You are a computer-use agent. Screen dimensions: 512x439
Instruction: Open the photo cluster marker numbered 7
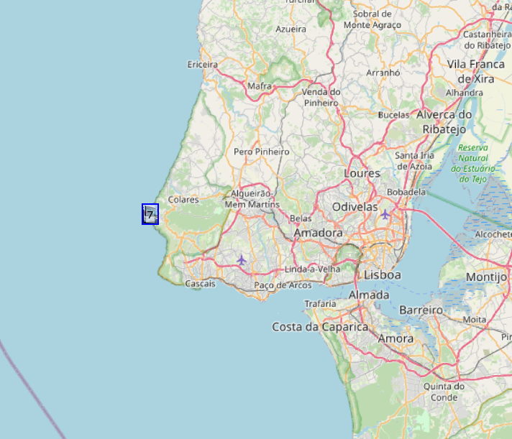point(150,214)
